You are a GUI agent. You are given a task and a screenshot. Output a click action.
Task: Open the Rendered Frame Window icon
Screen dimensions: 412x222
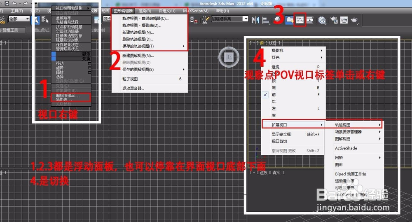point(344,20)
